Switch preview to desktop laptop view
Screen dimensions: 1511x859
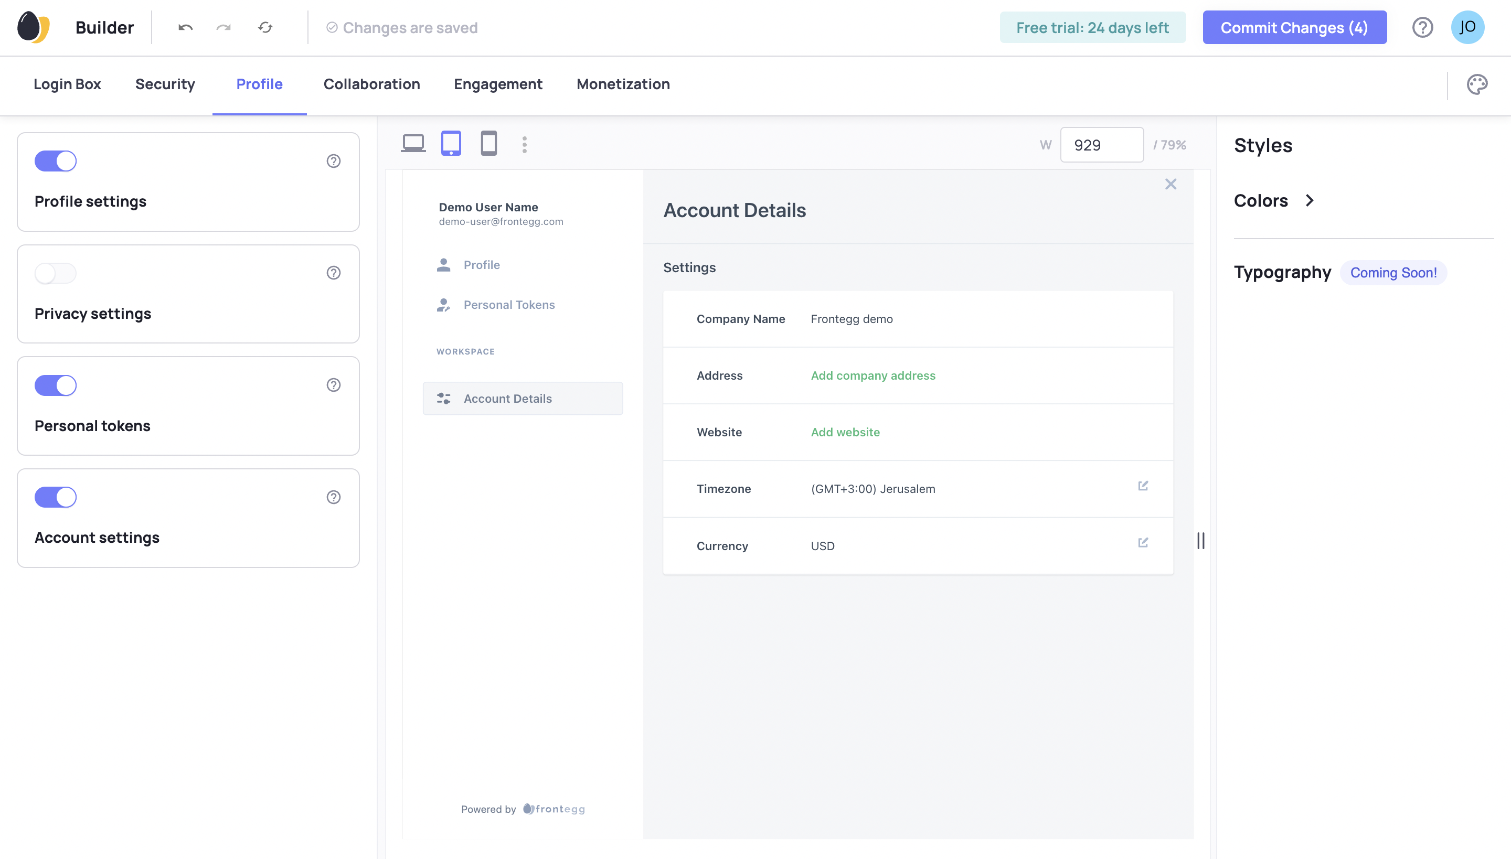click(413, 144)
